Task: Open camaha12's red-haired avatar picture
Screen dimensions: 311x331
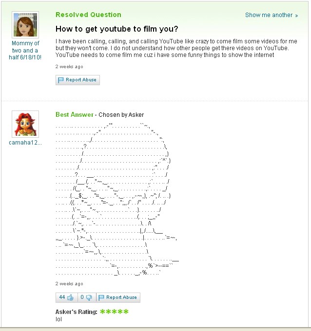Action: tap(25, 124)
